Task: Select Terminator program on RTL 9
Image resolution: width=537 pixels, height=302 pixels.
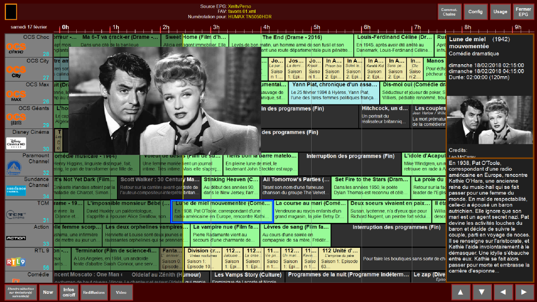Action: 116,258
